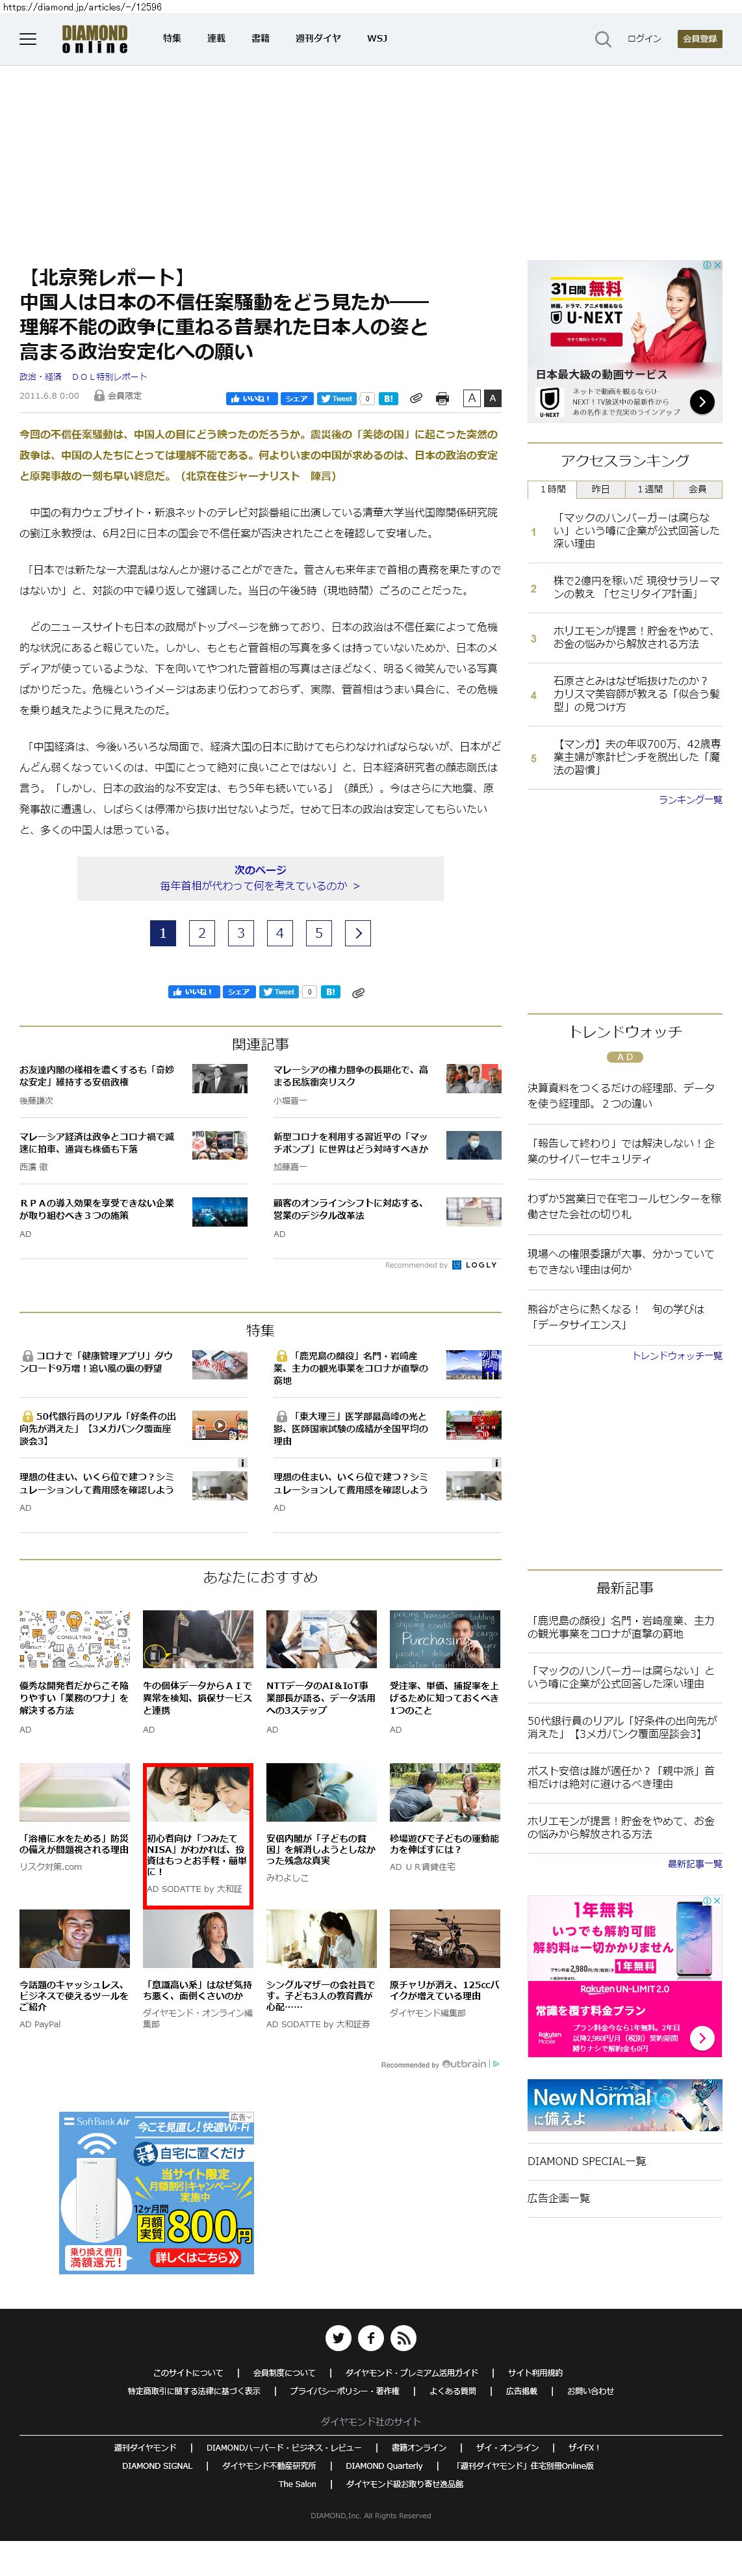Screen dimensions: 742x2554
Task: Select the 1週間 ranking tab
Action: coord(649,489)
